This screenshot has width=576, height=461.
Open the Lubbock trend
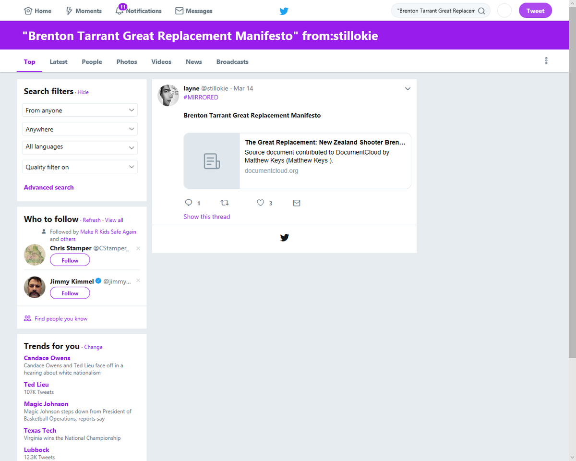(36, 450)
